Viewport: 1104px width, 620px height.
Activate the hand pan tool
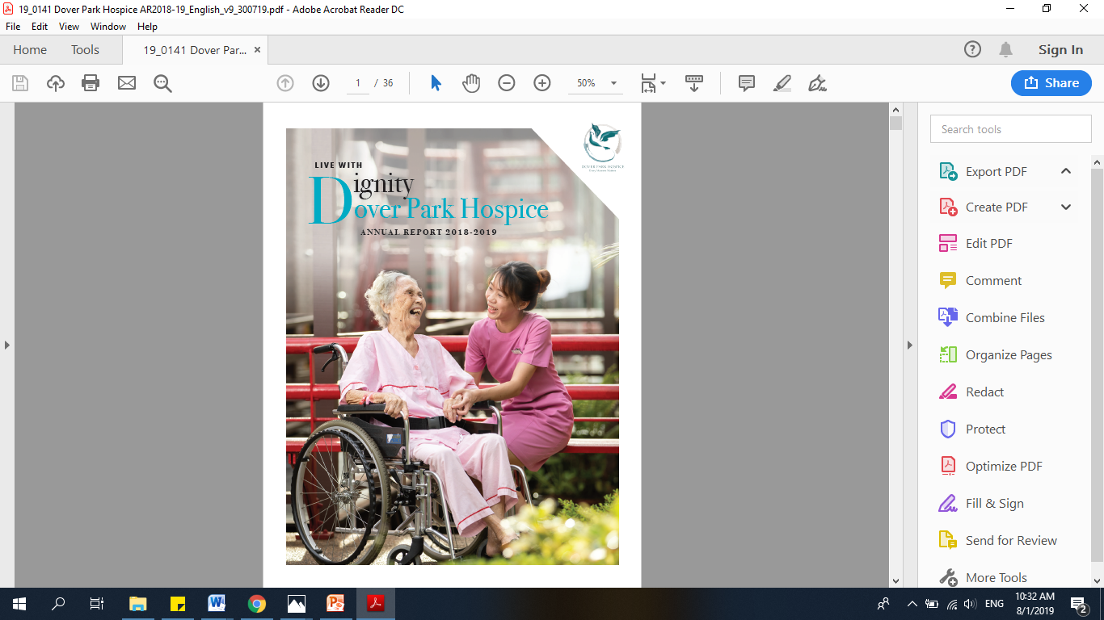[471, 83]
